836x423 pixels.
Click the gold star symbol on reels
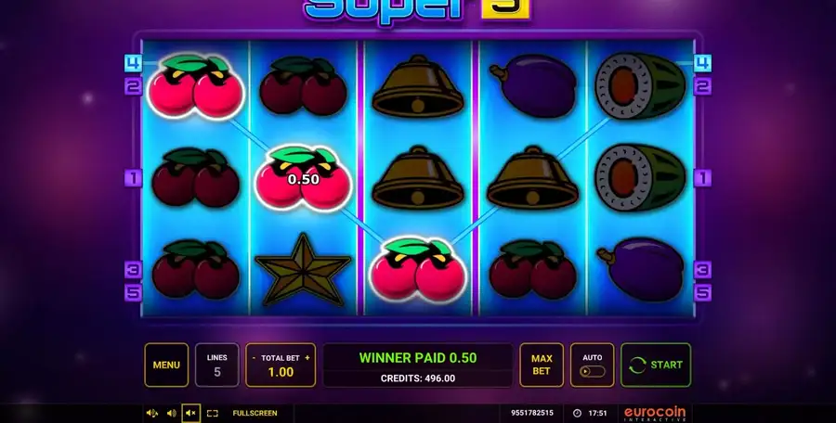304,270
